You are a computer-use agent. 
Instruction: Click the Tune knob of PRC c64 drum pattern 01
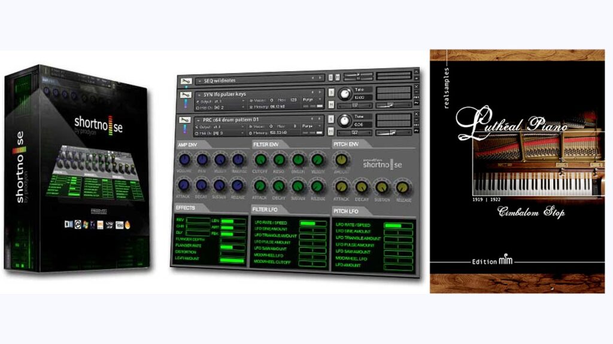click(x=344, y=121)
